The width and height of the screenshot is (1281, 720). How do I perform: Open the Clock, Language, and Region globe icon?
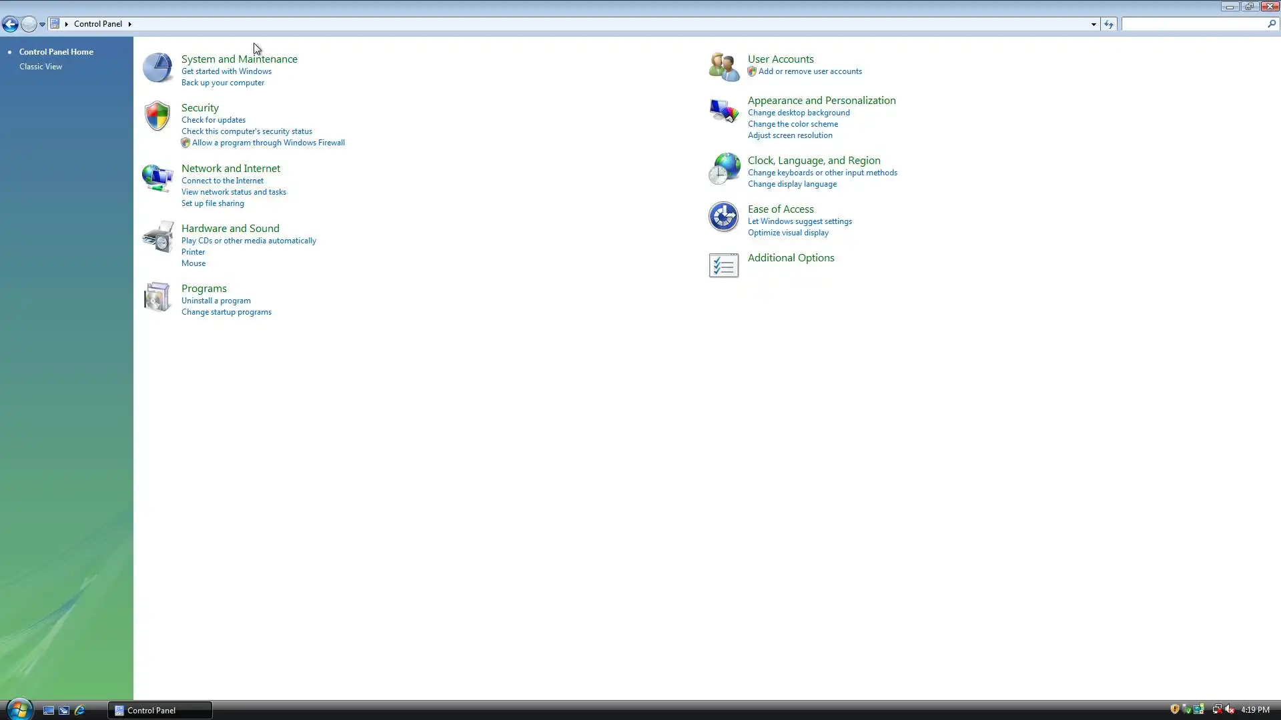[x=724, y=169]
